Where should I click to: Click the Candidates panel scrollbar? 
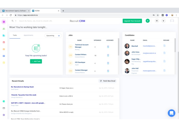(x=175, y=45)
